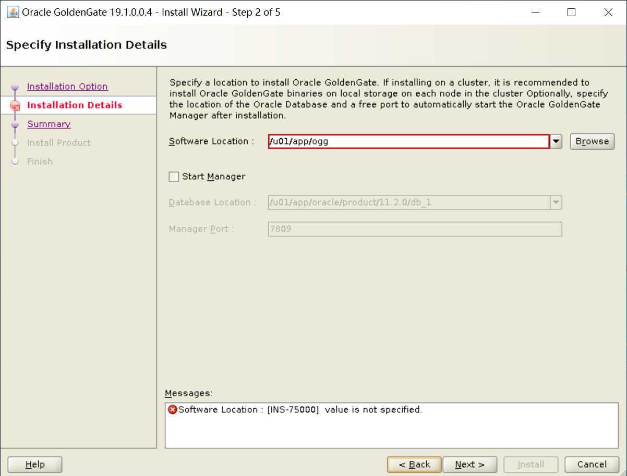Click the Browse button
The width and height of the screenshot is (627, 476).
[592, 141]
